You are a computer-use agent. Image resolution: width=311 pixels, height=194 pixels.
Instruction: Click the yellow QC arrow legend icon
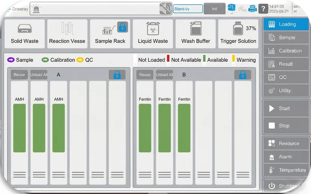tap(80, 60)
